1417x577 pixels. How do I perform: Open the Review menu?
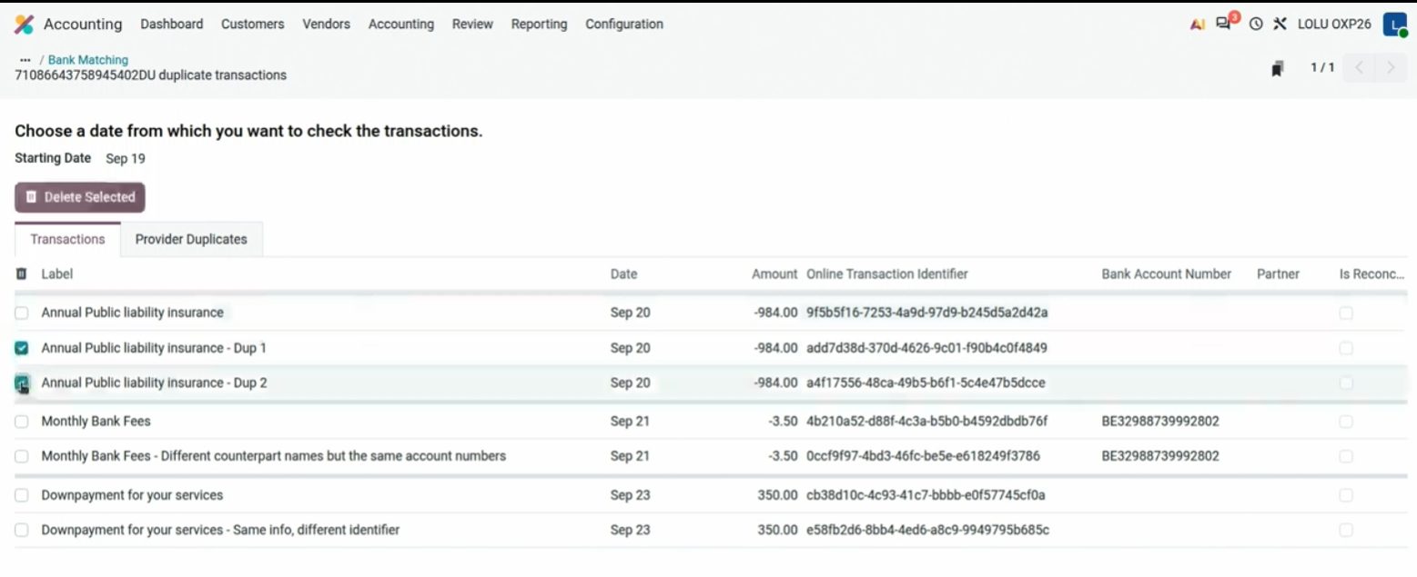click(472, 25)
